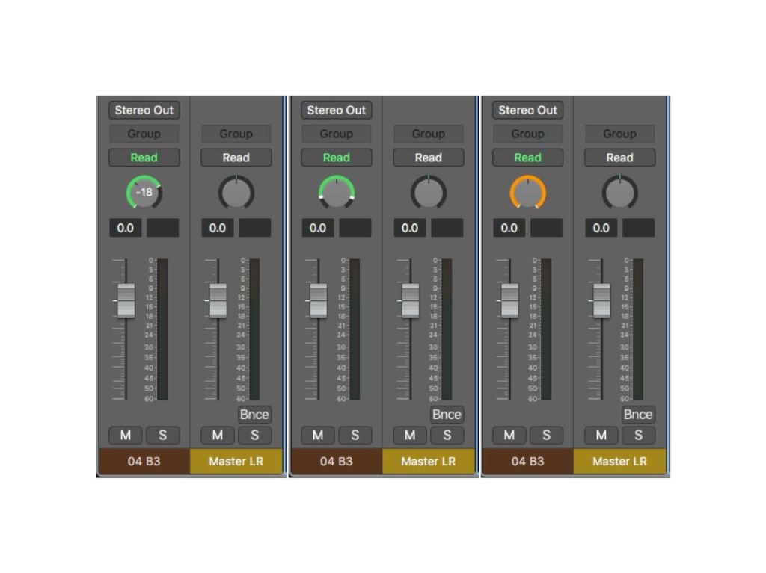Select Master LR volume value 0.0, middle mixer
The width and height of the screenshot is (766, 573).
pyautogui.click(x=410, y=228)
